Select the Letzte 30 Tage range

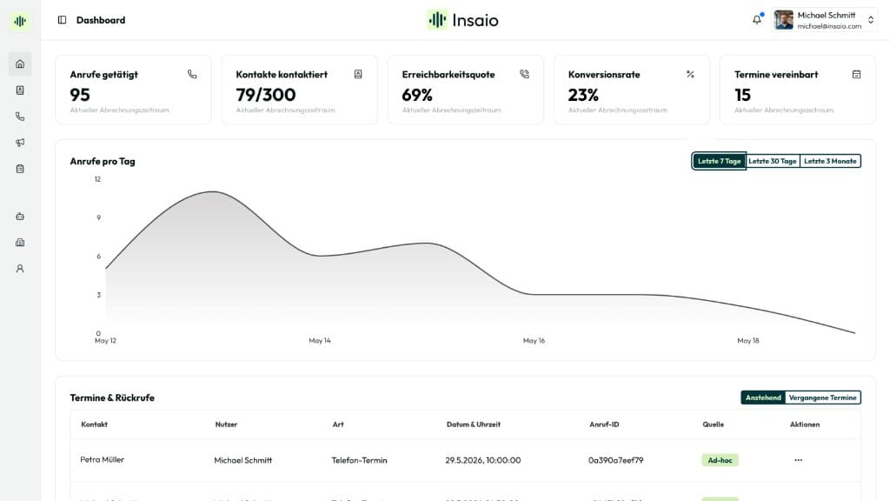pos(773,161)
